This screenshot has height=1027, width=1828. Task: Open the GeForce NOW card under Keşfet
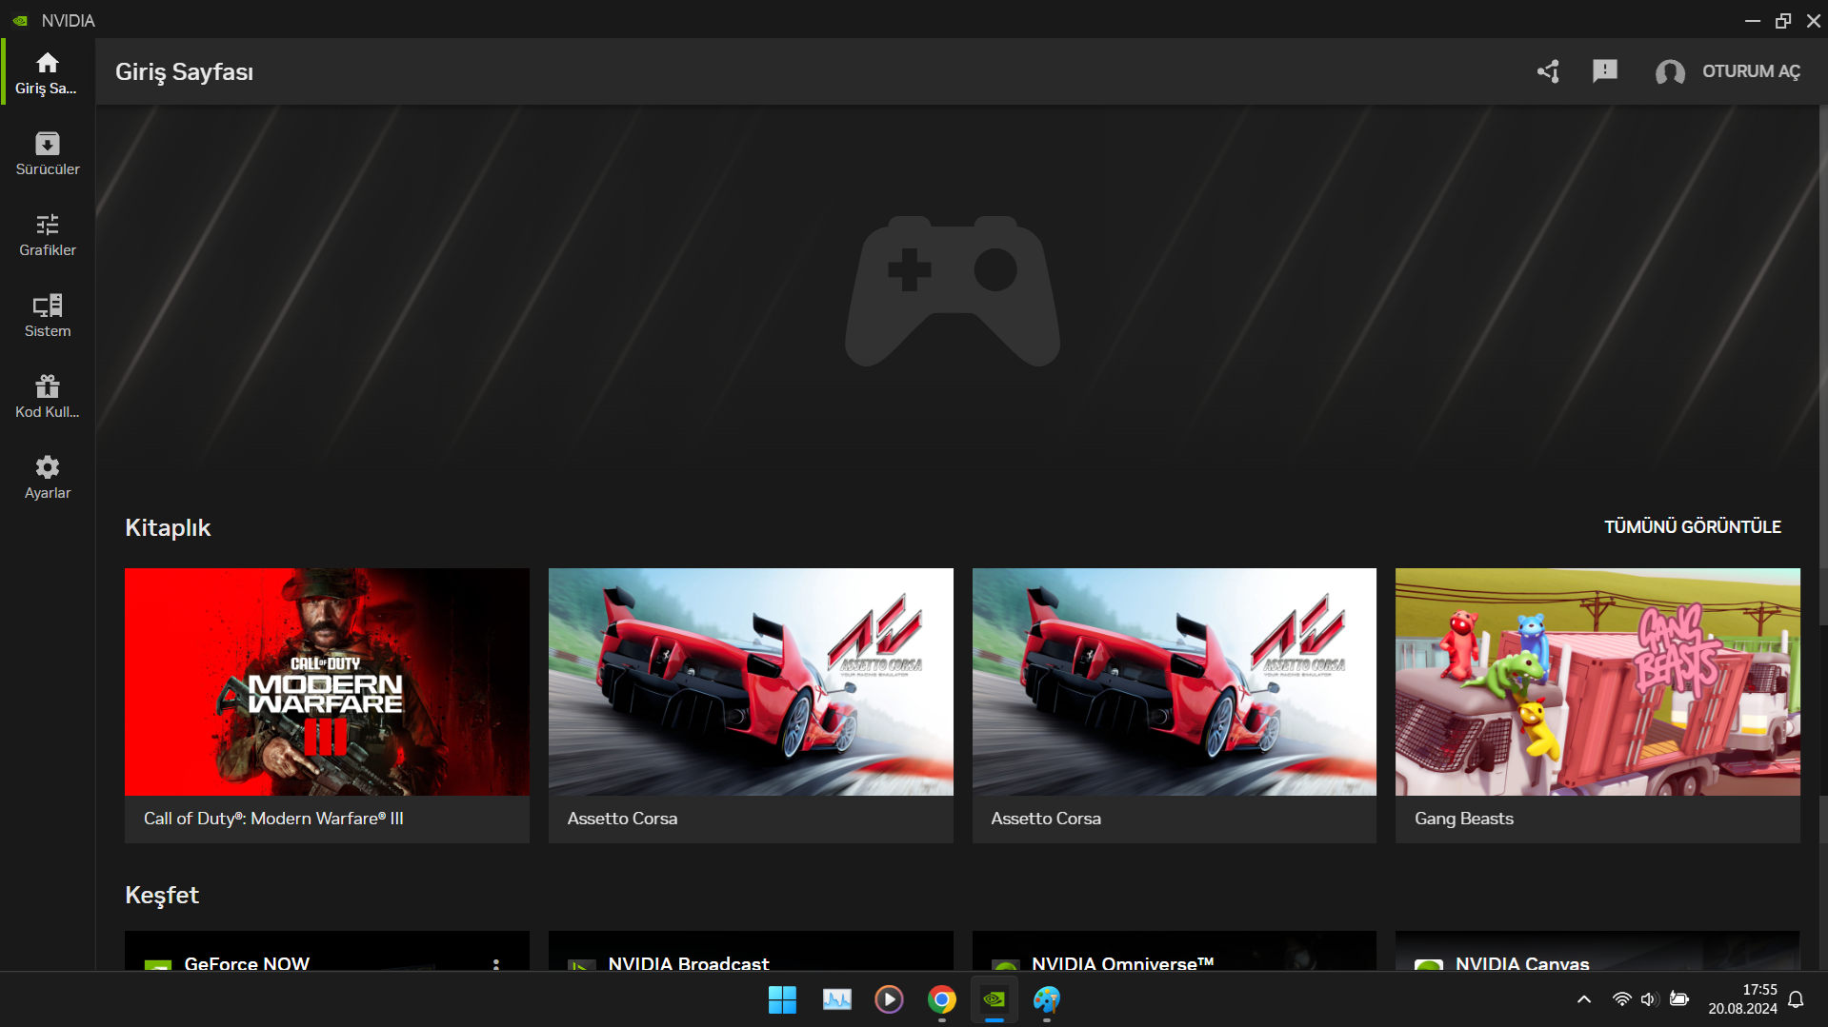point(327,951)
